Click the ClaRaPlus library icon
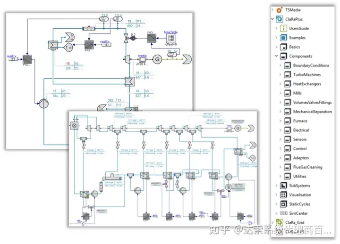Screen dimensions: 340x244 click(x=279, y=19)
